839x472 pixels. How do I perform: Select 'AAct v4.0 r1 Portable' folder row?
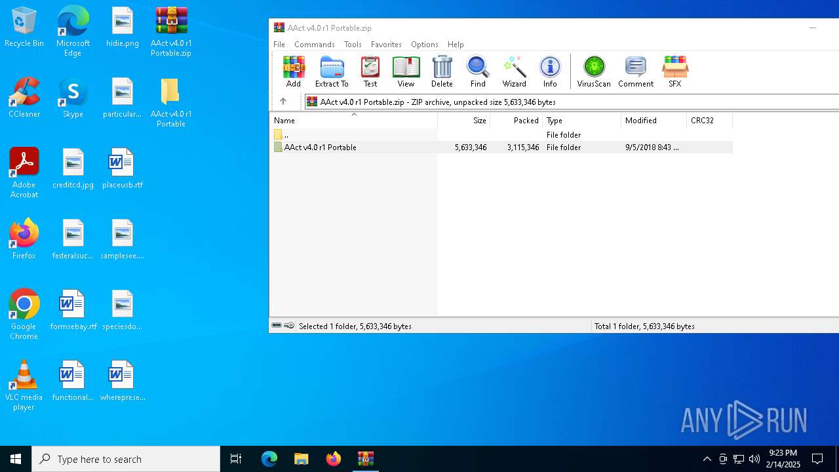pyautogui.click(x=501, y=147)
